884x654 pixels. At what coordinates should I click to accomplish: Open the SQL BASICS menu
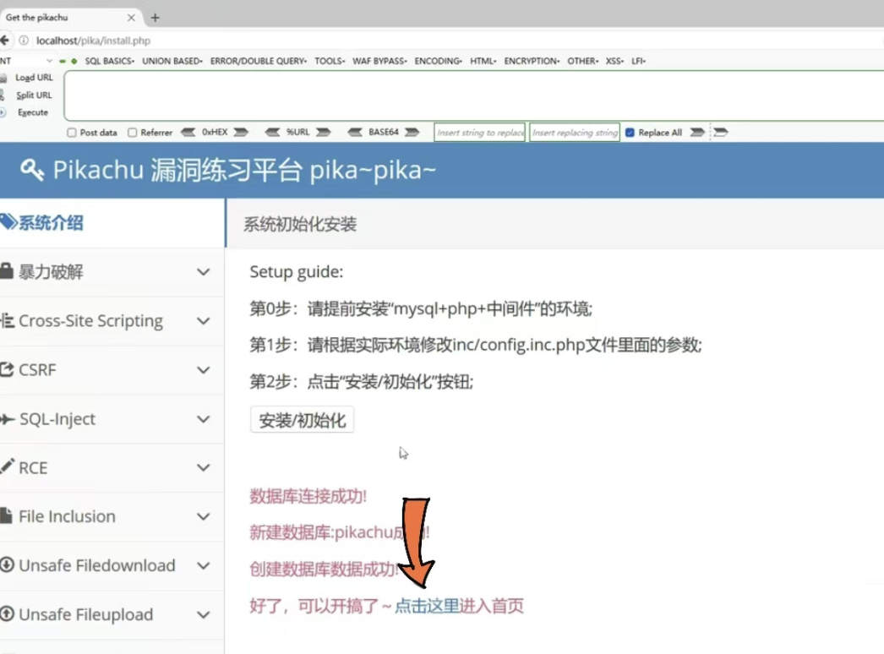pos(109,61)
